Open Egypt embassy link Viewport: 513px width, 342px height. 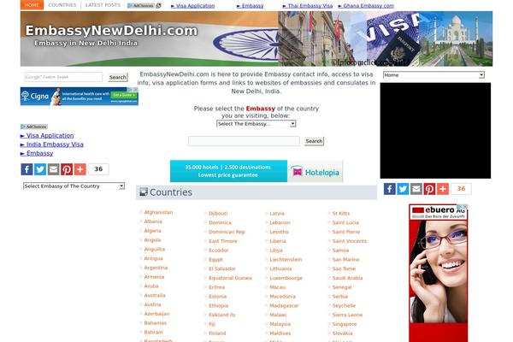215,260
